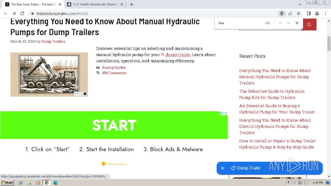This screenshot has width=331, height=186.
Task: Click the Action Center flag icon
Action: point(306,183)
